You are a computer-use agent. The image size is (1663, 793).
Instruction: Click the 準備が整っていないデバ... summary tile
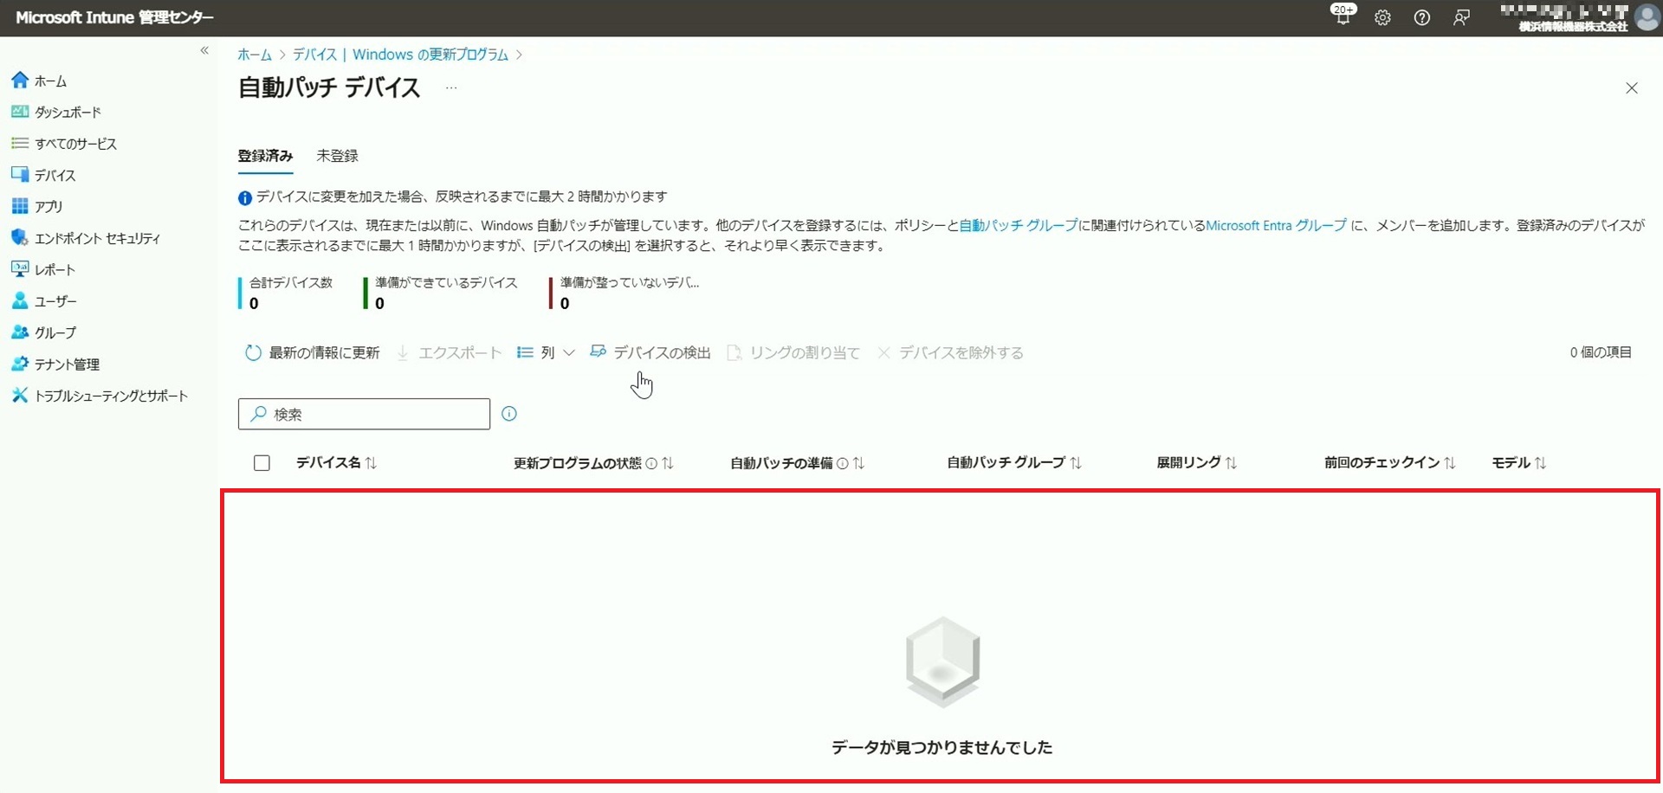[x=624, y=293]
